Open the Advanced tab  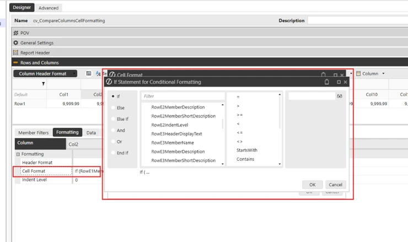click(x=49, y=8)
